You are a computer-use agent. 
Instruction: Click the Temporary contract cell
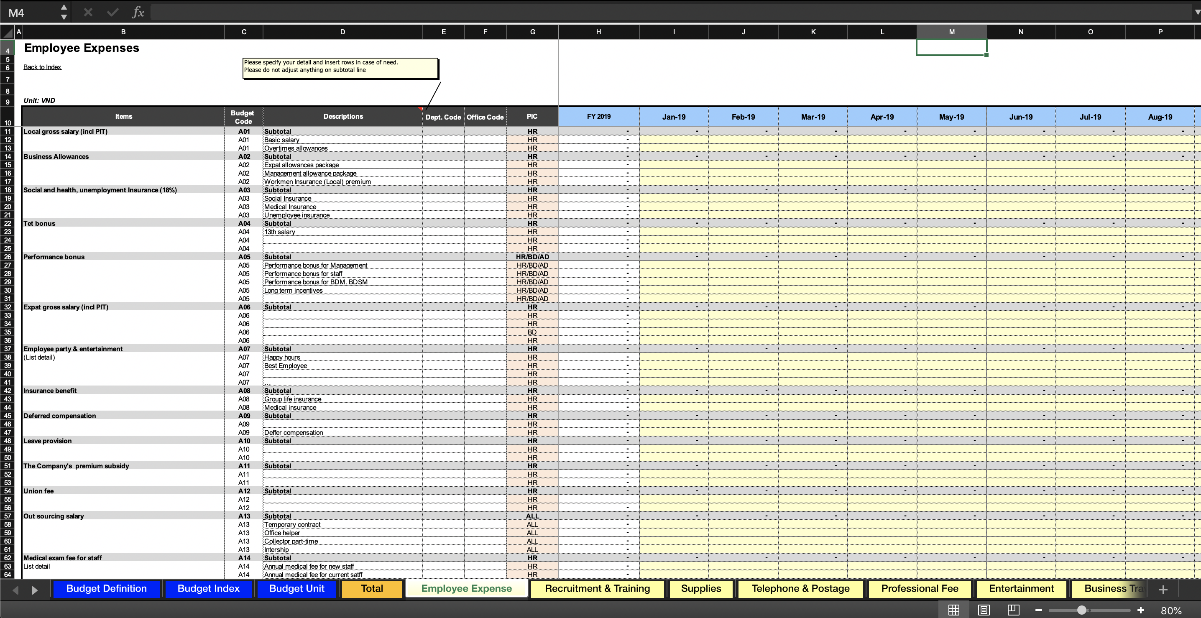click(342, 524)
